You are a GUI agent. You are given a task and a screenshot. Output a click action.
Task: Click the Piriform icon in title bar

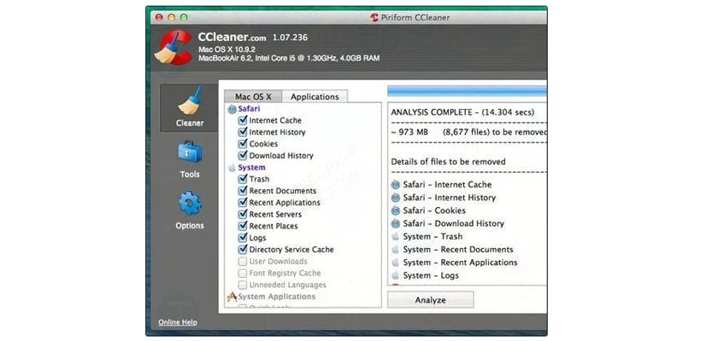click(374, 17)
